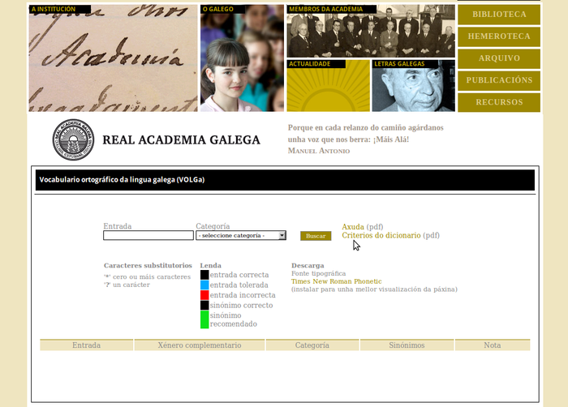
Task: Click the Entrada results column header
Action: tap(86, 345)
